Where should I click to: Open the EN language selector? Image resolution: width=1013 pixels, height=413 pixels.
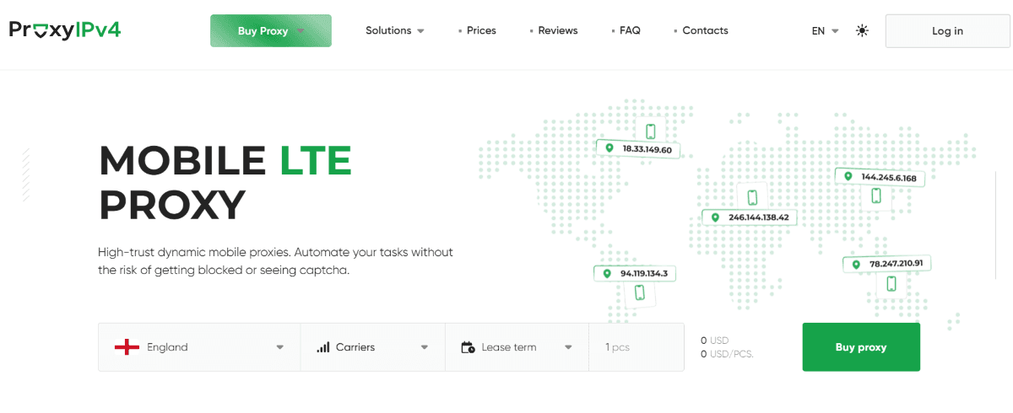tap(825, 30)
